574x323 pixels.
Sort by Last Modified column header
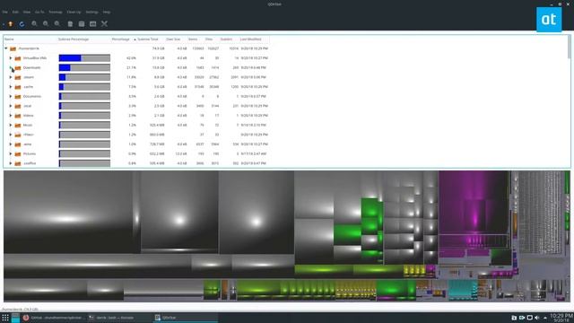pyautogui.click(x=251, y=39)
